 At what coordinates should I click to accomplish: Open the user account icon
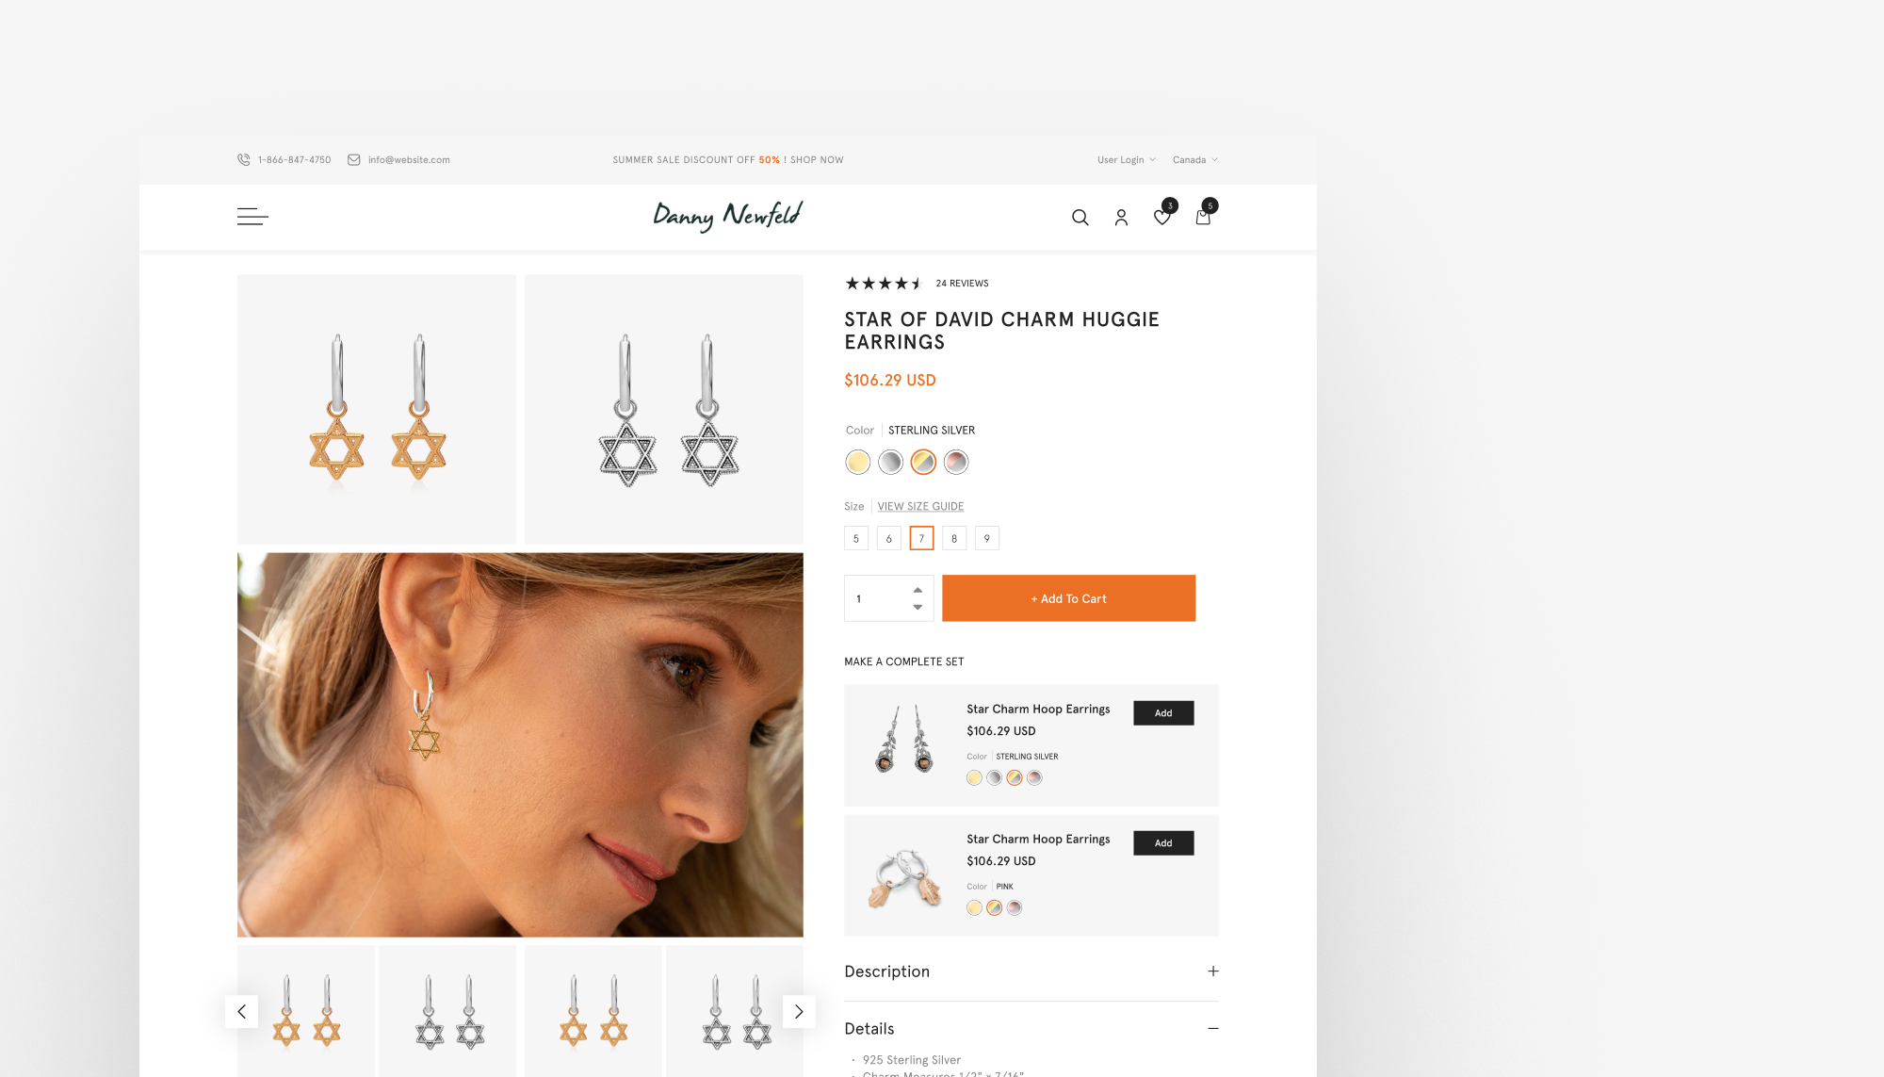(x=1121, y=218)
